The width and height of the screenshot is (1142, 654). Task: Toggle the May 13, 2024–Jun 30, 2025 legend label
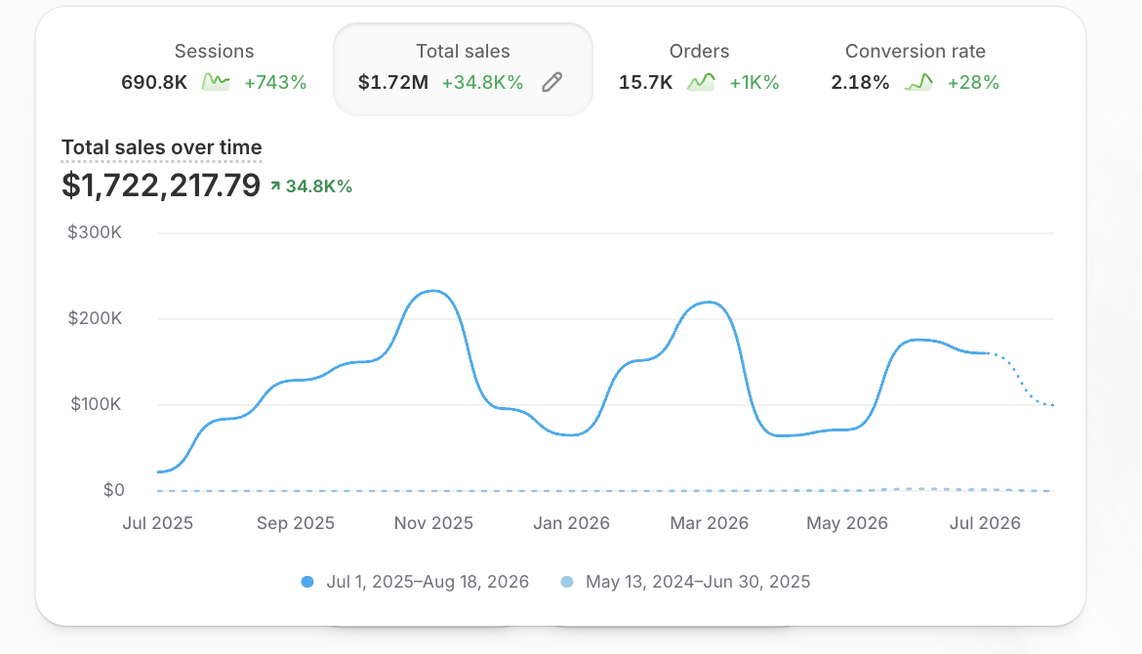point(698,582)
